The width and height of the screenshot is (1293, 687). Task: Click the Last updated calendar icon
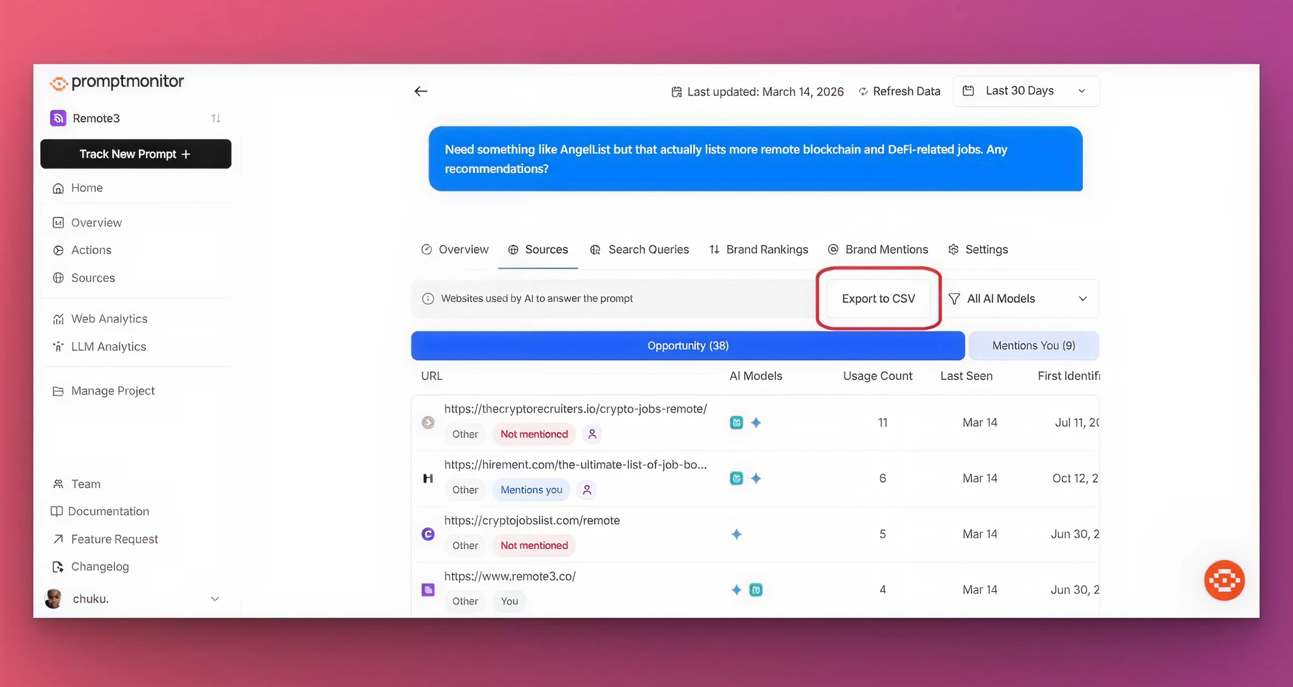click(676, 92)
